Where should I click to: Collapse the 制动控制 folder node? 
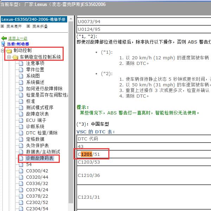(x=2, y=51)
